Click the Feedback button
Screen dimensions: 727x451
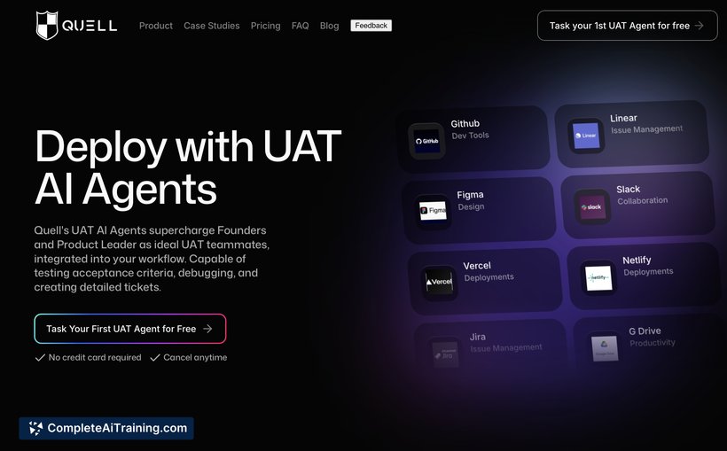(371, 26)
